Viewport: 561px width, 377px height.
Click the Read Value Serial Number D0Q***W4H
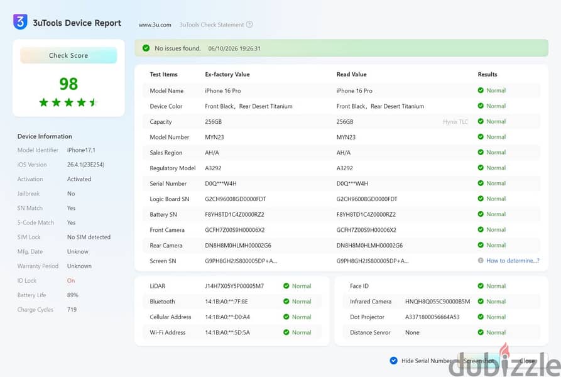pyautogui.click(x=352, y=183)
